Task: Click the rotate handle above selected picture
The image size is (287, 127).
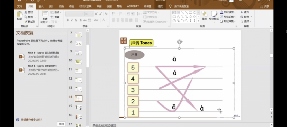Action: point(180,42)
